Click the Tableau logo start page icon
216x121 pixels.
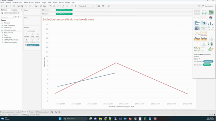[x=2, y=6]
